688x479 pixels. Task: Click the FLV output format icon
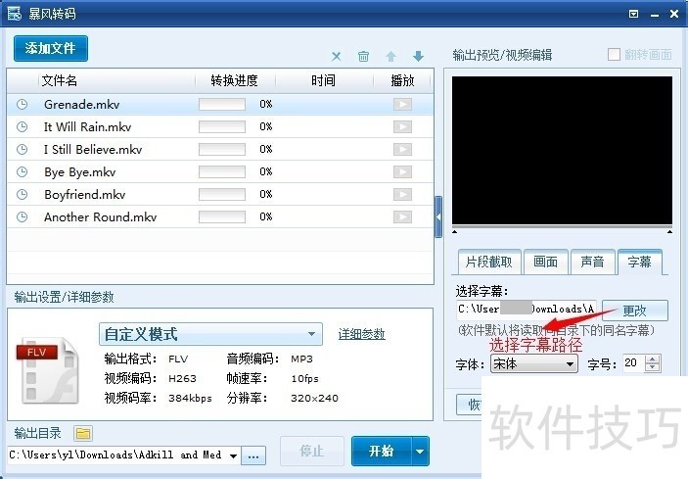47,369
